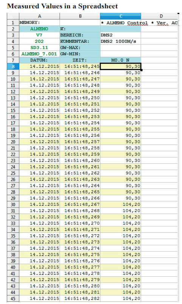Select row 22 header

click(x=13, y=154)
